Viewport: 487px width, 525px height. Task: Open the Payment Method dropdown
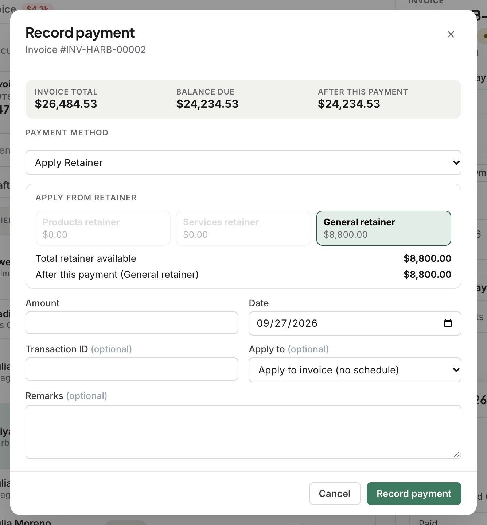point(243,162)
